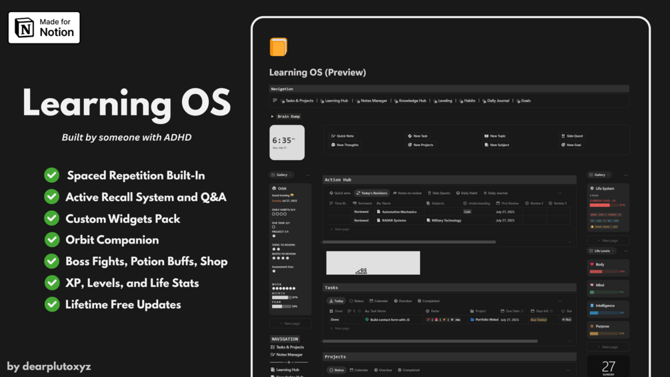Select Today tab in Tasks

pos(336,301)
